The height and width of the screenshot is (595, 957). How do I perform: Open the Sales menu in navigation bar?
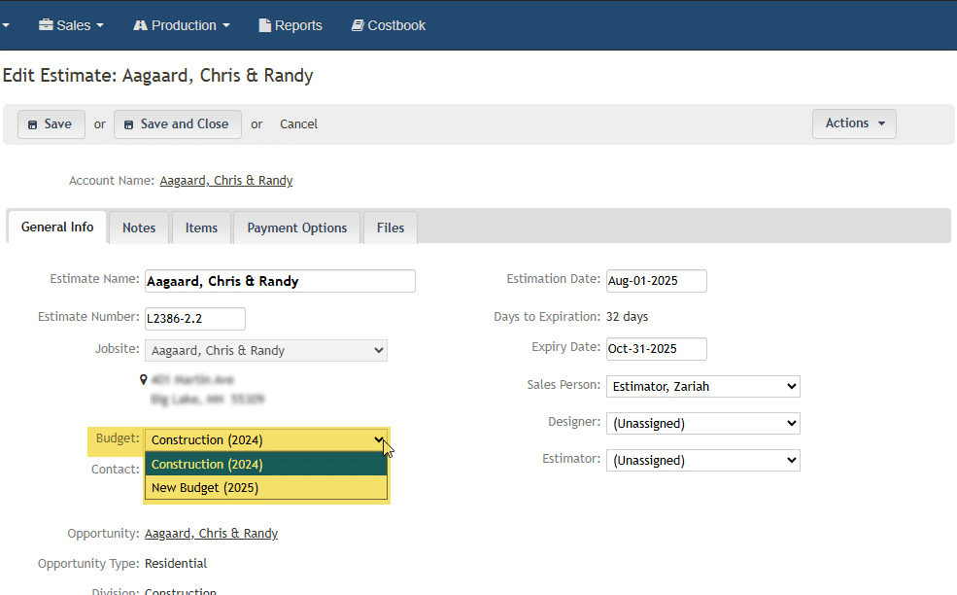coord(71,25)
